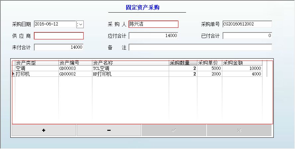Click amount 4000 cell

(242, 74)
